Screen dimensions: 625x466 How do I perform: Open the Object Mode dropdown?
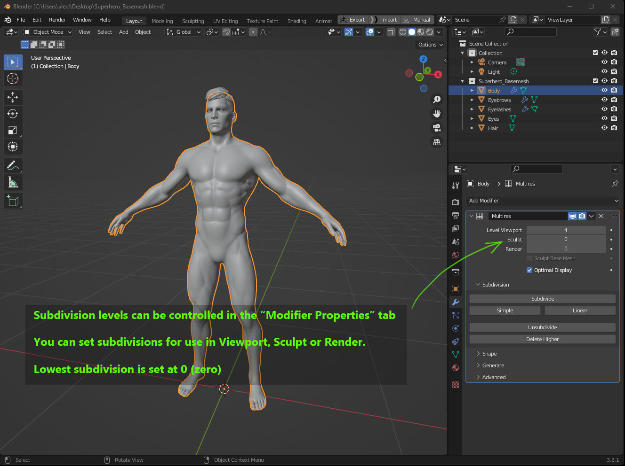click(48, 32)
